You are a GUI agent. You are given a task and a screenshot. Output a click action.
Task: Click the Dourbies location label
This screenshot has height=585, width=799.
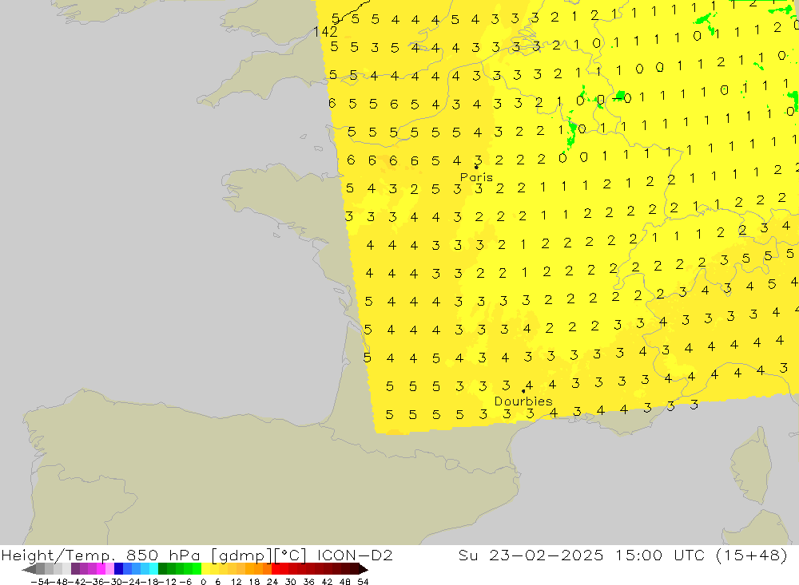523,401
